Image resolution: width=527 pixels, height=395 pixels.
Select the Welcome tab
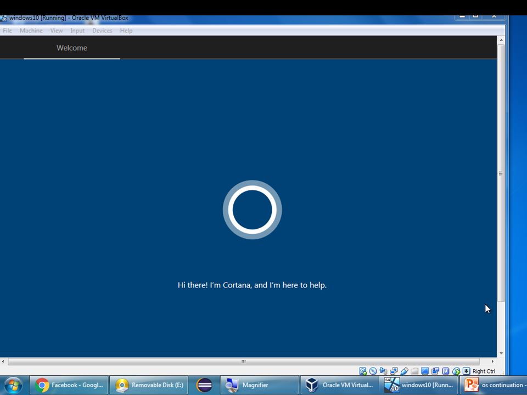71,48
